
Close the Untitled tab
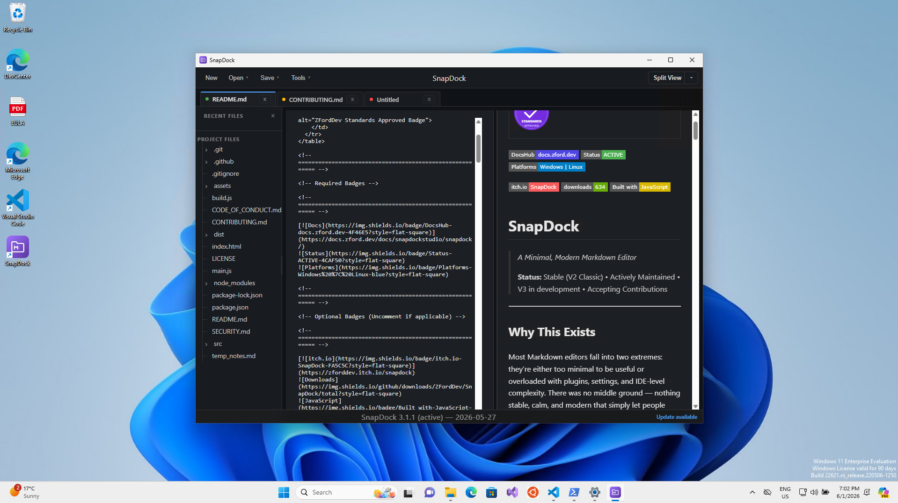pos(429,99)
